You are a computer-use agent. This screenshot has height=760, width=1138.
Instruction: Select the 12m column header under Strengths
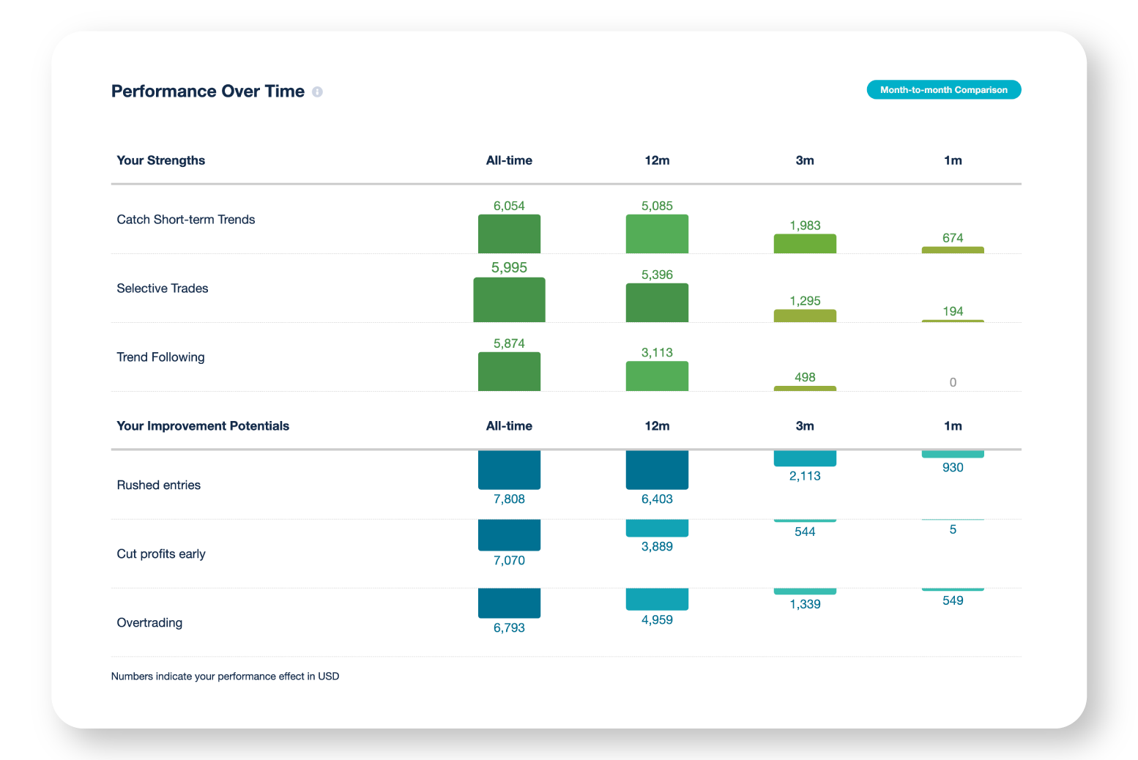pyautogui.click(x=657, y=160)
